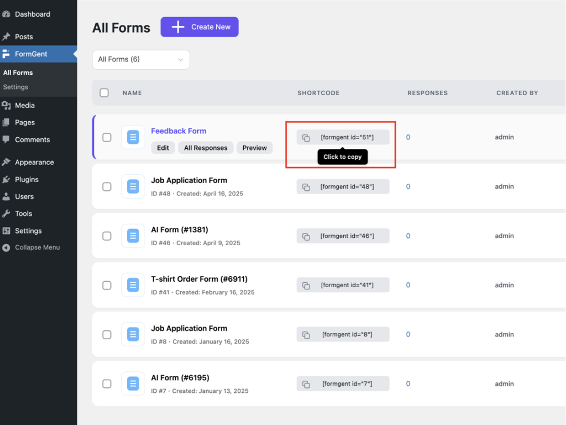The image size is (566, 425).
Task: Check the T-shirt Order Form checkbox
Action: [107, 285]
